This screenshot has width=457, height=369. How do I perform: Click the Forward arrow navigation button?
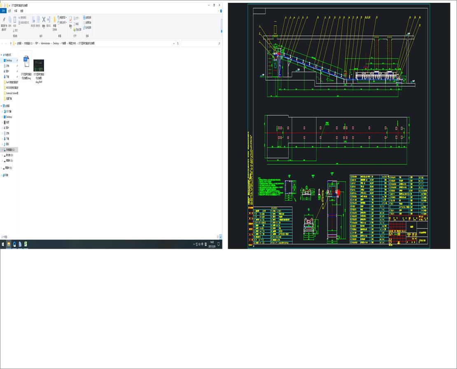pyautogui.click(x=6, y=43)
